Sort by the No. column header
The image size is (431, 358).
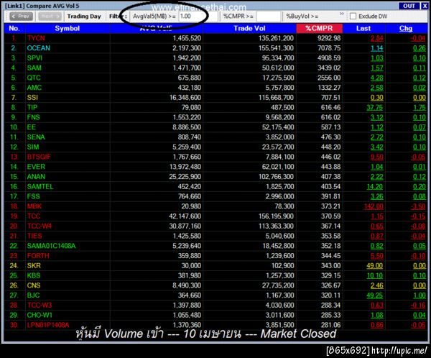[x=14, y=28]
